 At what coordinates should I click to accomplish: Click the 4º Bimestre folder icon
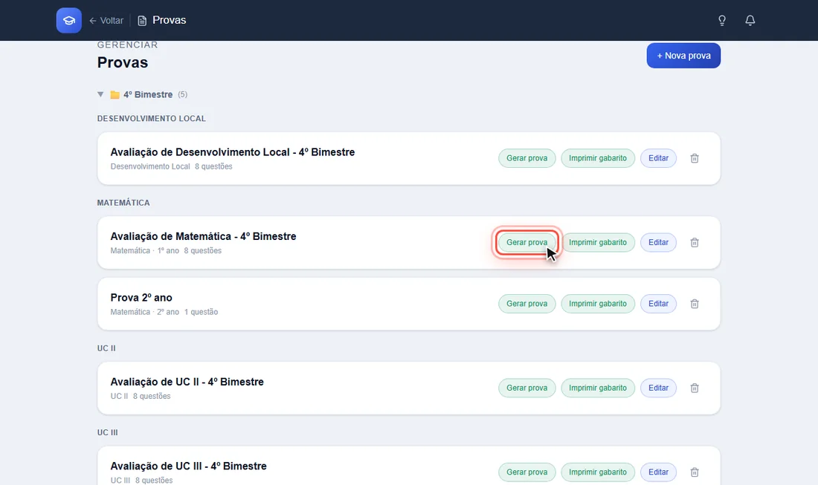115,95
